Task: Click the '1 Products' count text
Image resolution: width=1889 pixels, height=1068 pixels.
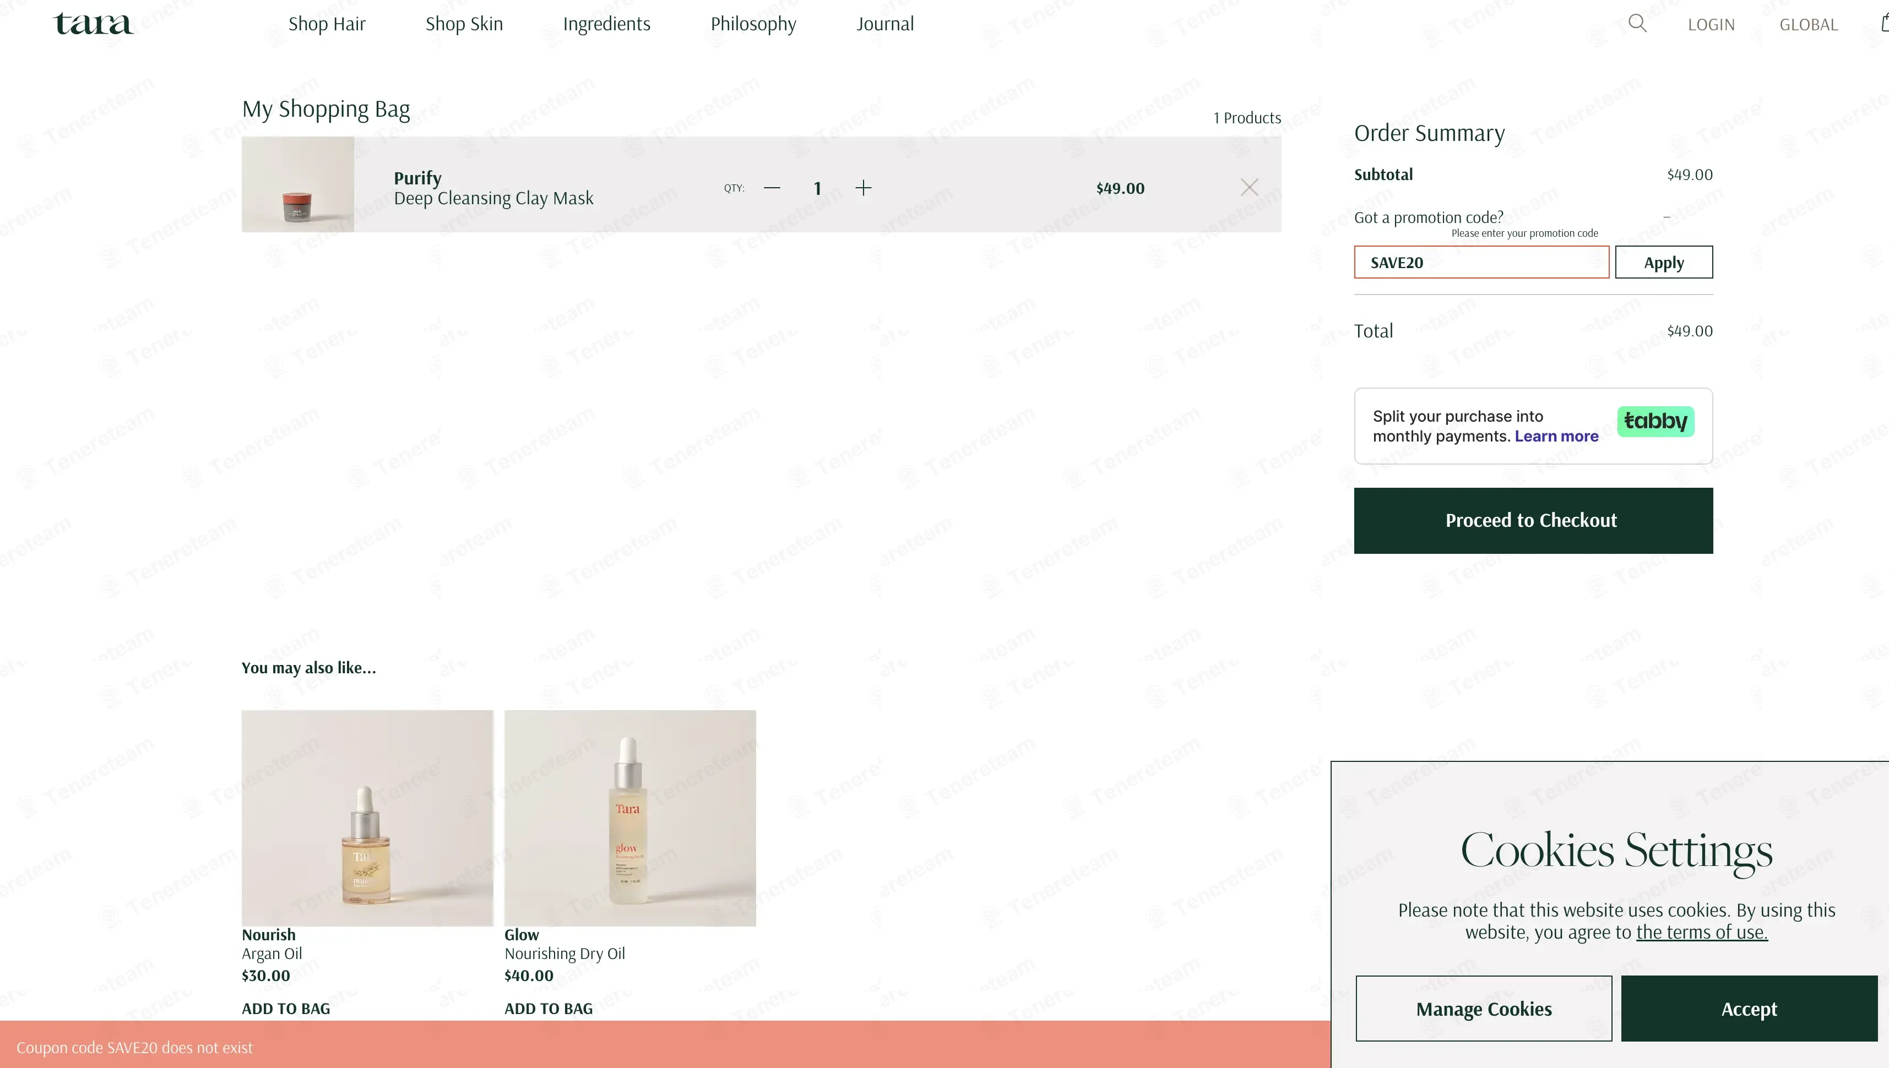Action: tap(1247, 117)
